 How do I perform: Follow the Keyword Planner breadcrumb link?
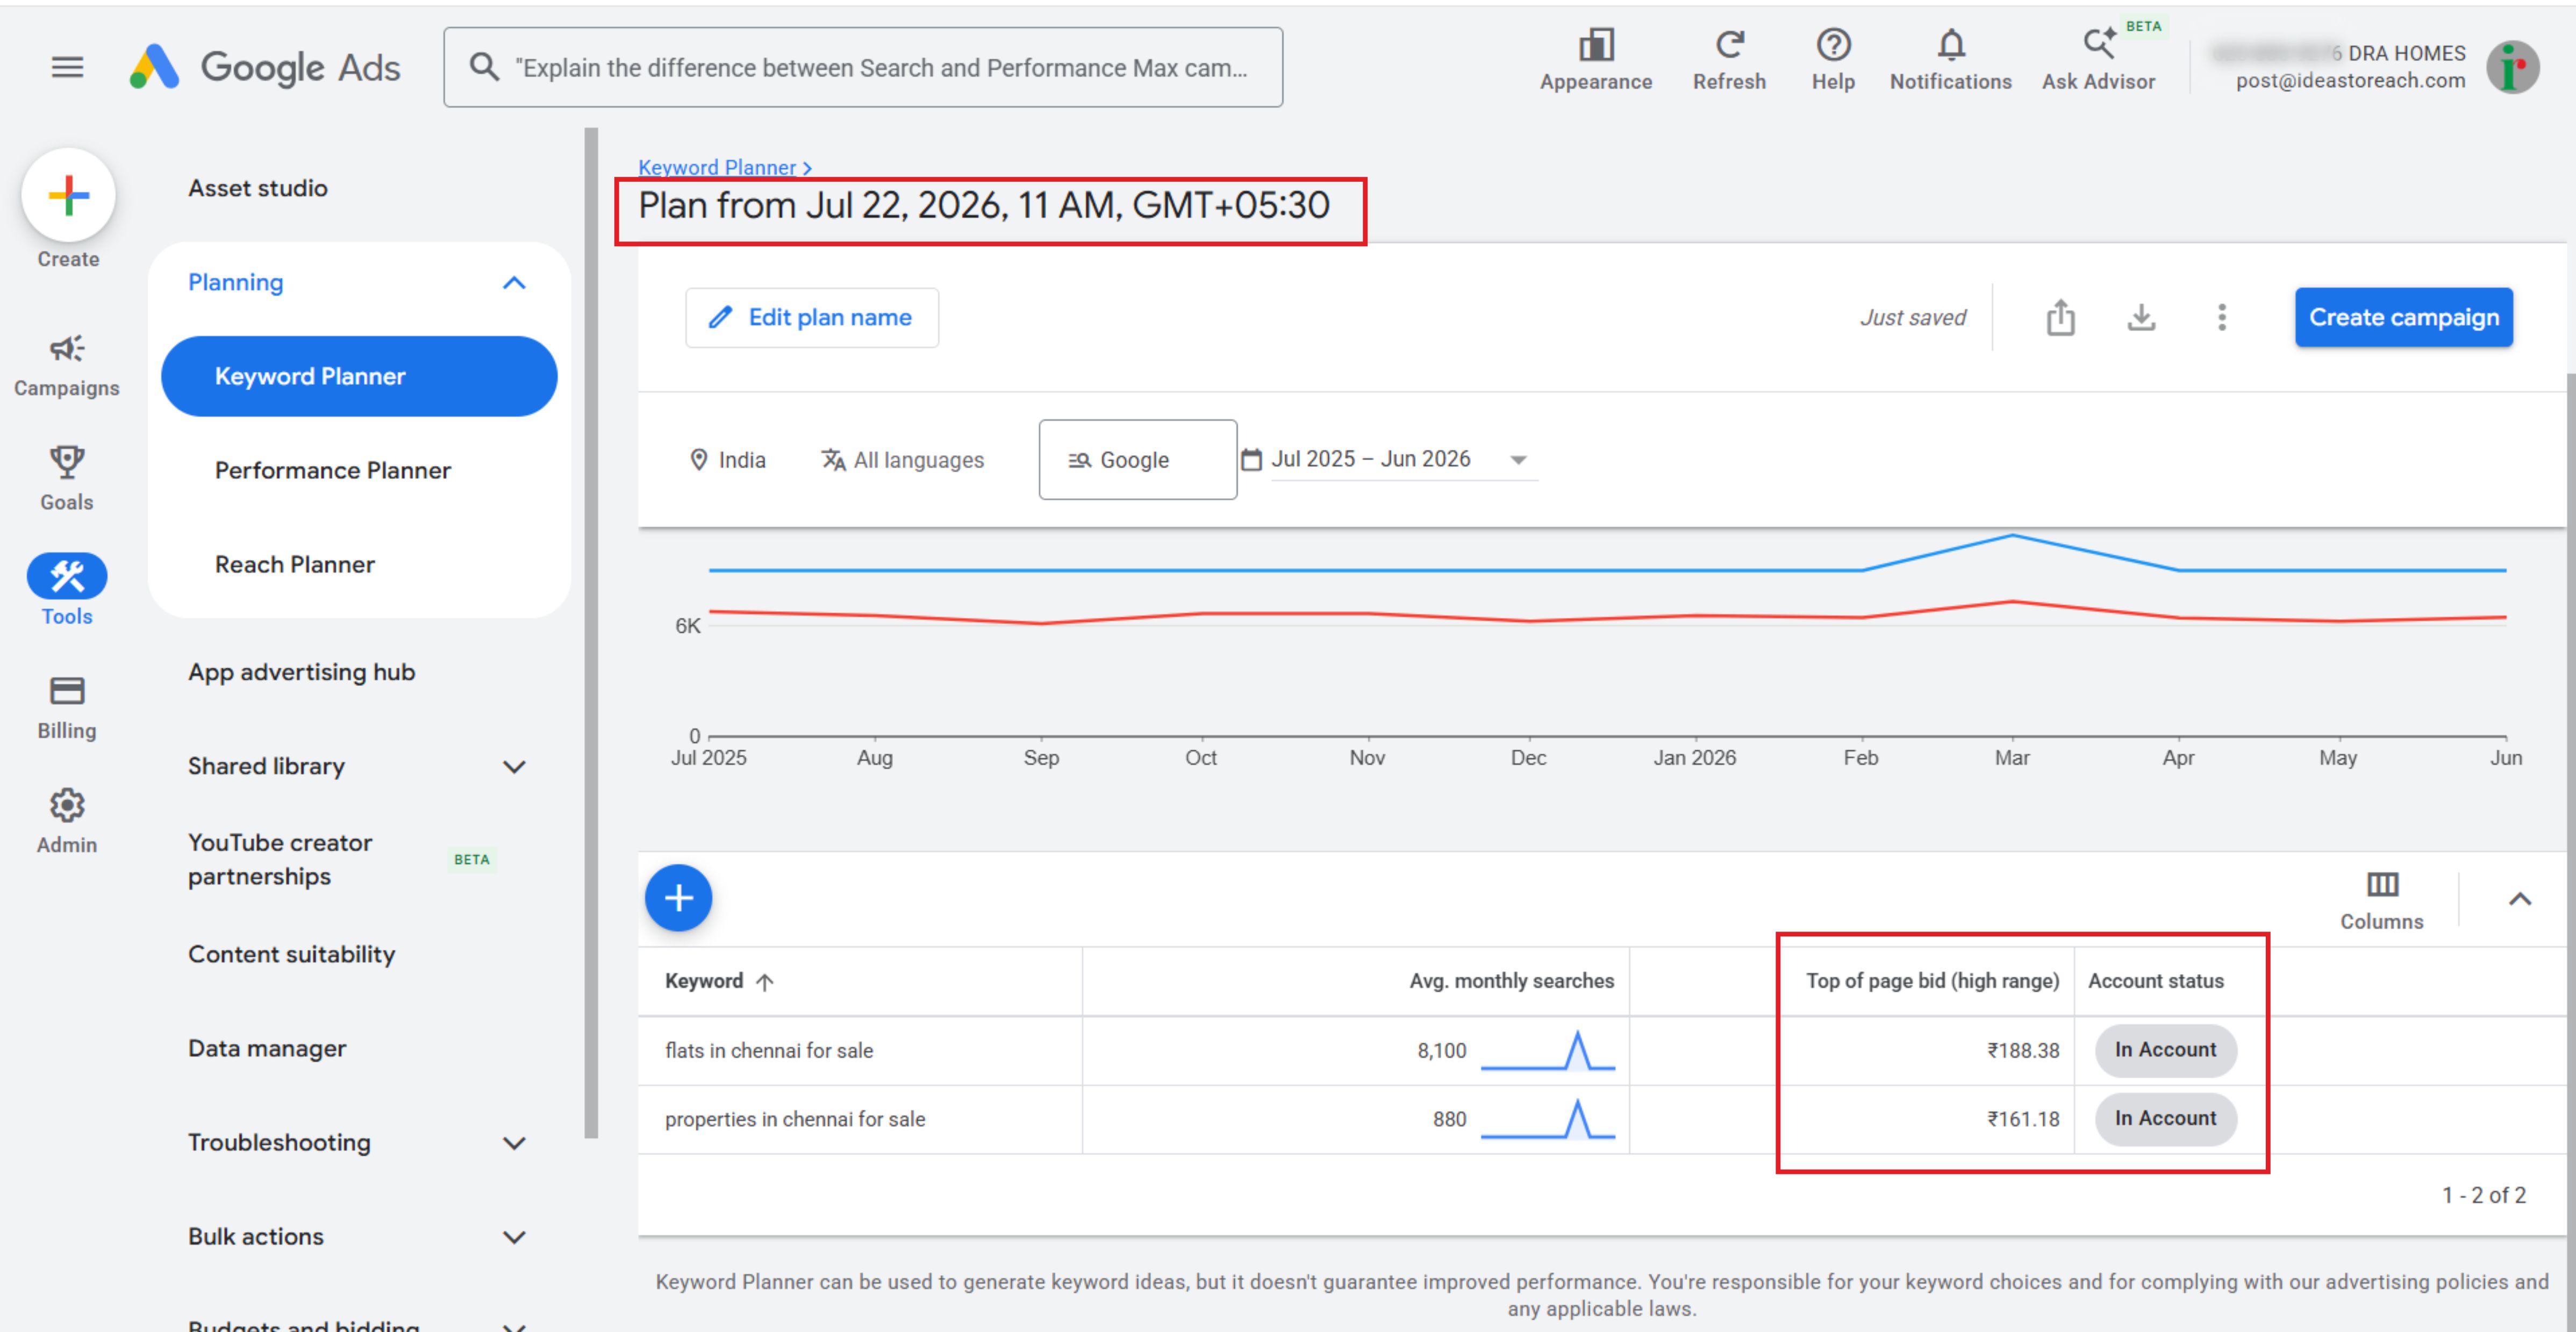717,167
